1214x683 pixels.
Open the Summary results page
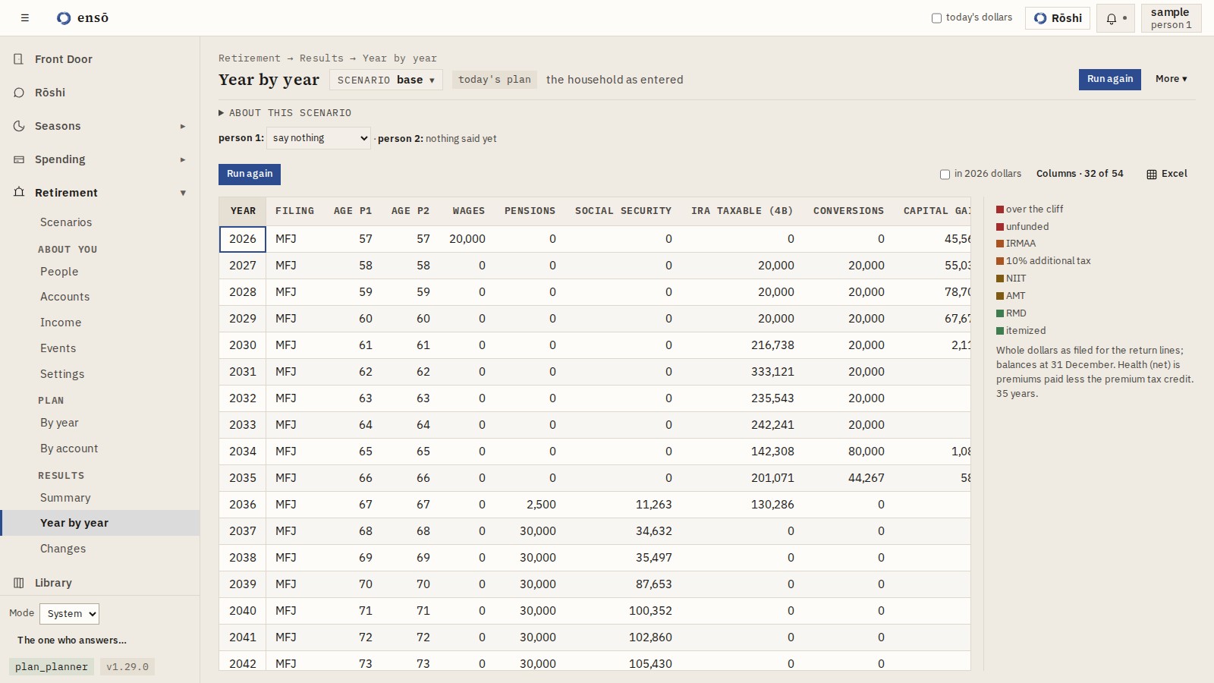coord(65,498)
